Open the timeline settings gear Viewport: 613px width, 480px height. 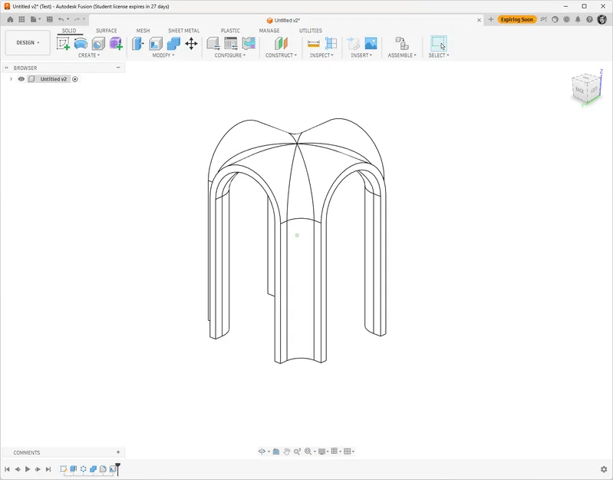coord(604,469)
